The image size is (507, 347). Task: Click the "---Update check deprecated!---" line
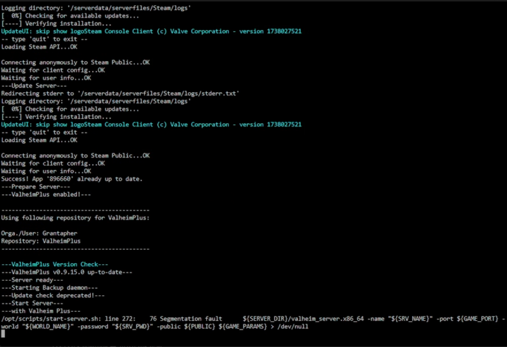coord(53,295)
